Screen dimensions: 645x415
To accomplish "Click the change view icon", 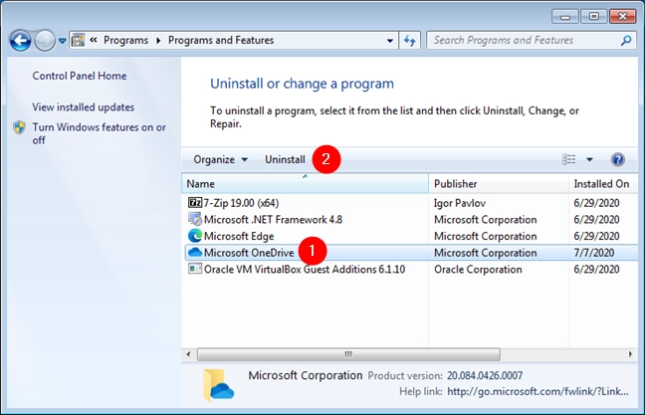I will click(x=569, y=159).
